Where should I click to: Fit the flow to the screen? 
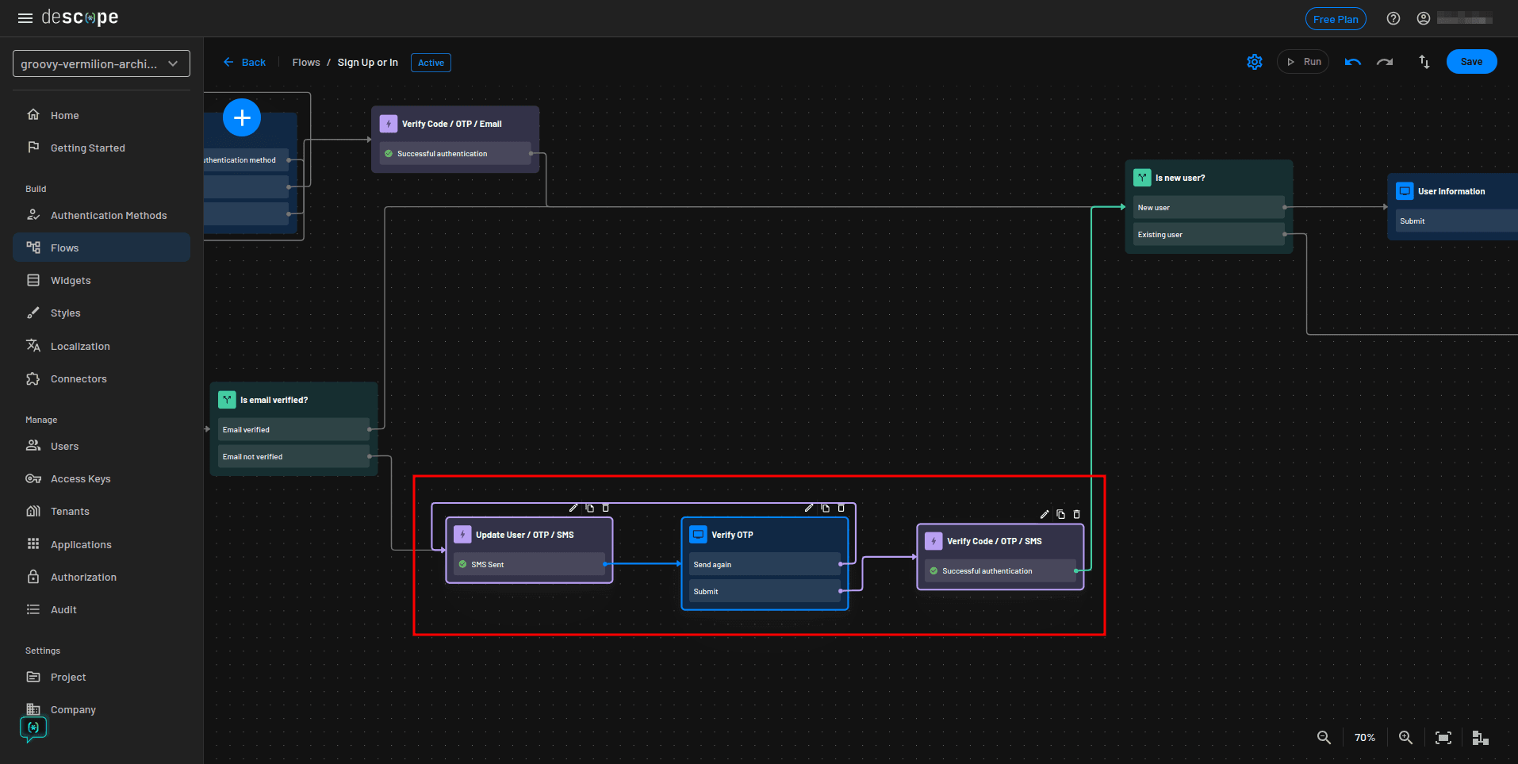tap(1443, 737)
